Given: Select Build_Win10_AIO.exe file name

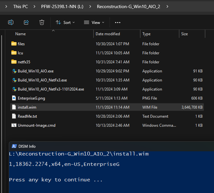Looking at the screenshot, I should tap(36, 71).
